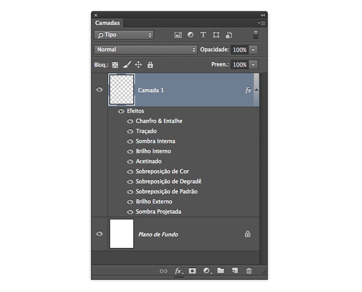Screen dimensions: 362x292
Task: Select the Plano de Fundo thumbnail
Action: (x=121, y=234)
